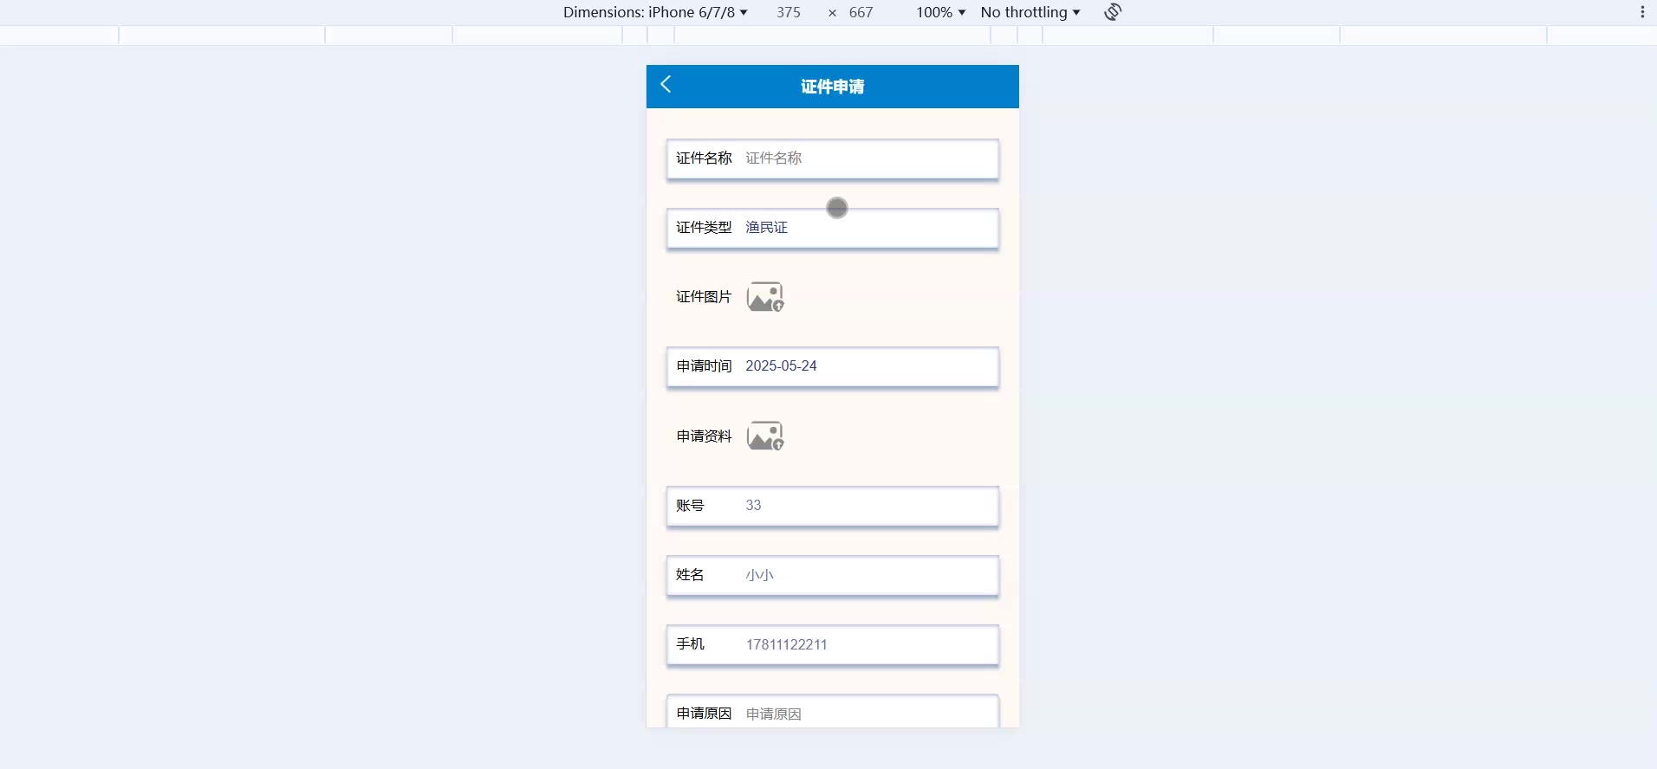This screenshot has width=1657, height=769.
Task: Upload image via 证件图片 icon
Action: click(x=765, y=297)
